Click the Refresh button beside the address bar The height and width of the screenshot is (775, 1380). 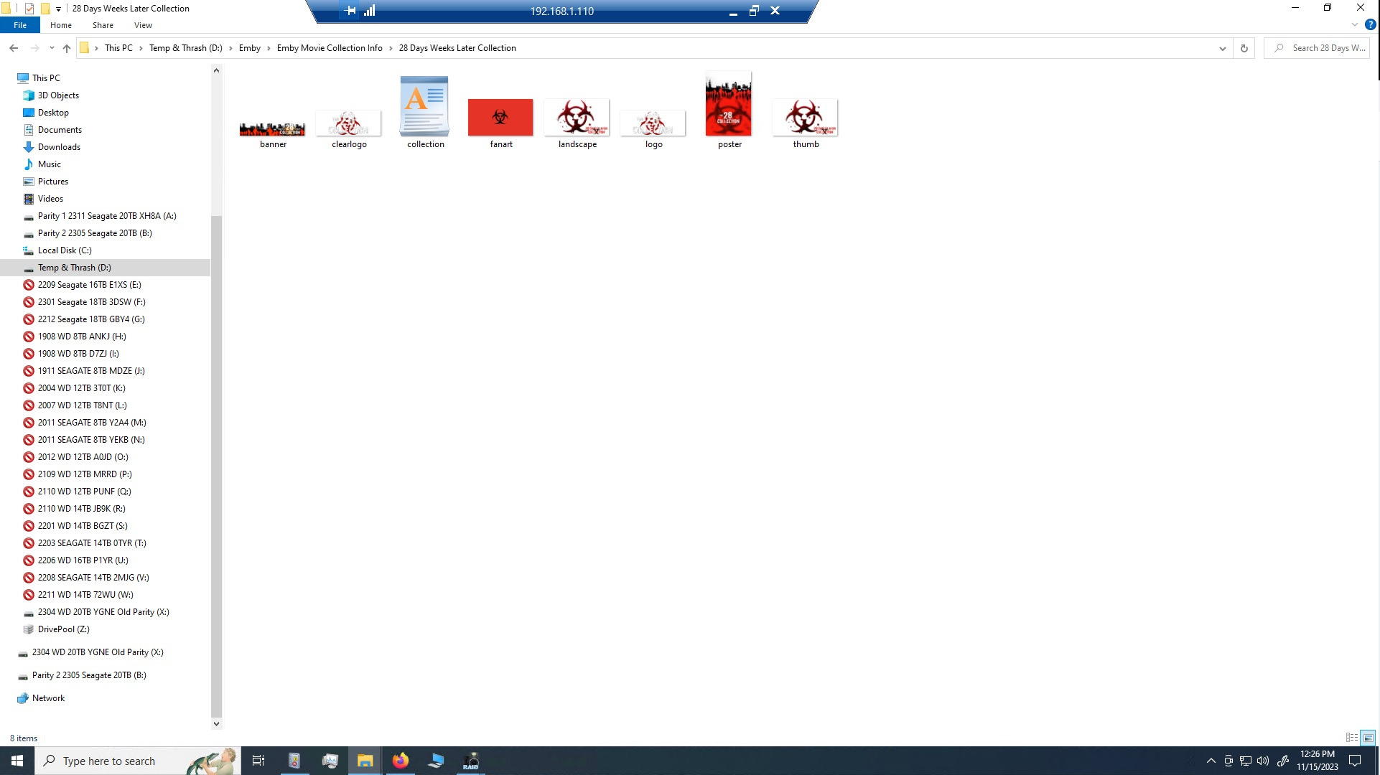1243,48
